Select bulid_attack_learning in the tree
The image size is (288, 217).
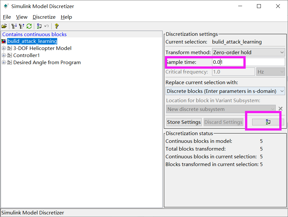click(x=32, y=41)
